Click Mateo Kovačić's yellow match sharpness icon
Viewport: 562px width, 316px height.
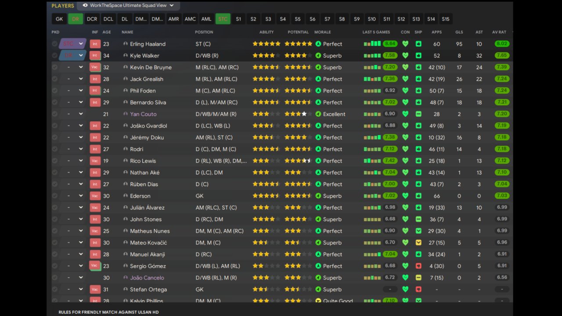418,243
